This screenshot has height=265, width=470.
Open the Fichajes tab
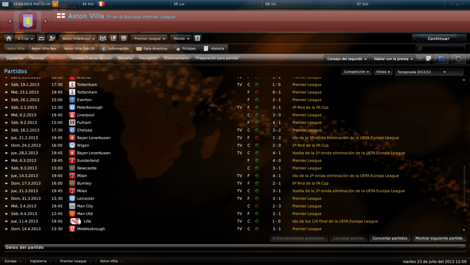pos(185,49)
